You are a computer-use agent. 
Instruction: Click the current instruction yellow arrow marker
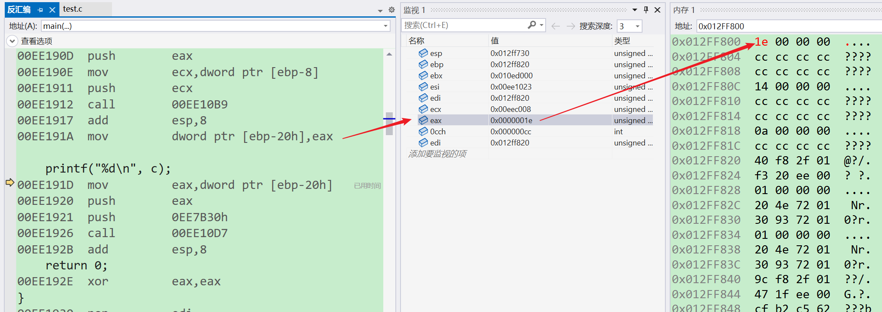point(10,182)
